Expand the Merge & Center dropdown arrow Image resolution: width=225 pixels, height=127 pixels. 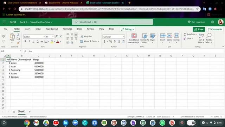click(98, 42)
